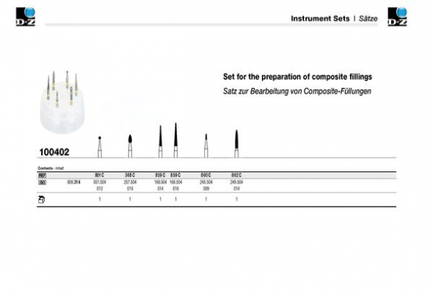The image size is (433, 293).
Task: Click the tallest needle bur above 859C 016
Action: pos(175,141)
